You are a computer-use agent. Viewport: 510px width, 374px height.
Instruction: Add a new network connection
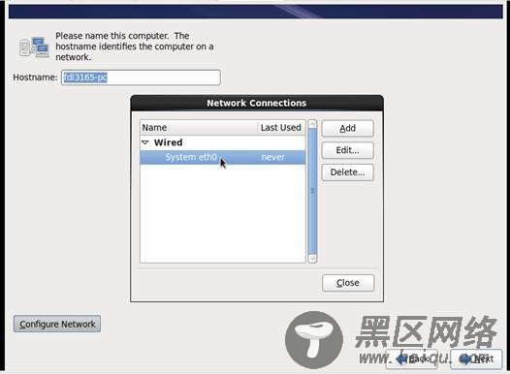click(x=347, y=128)
